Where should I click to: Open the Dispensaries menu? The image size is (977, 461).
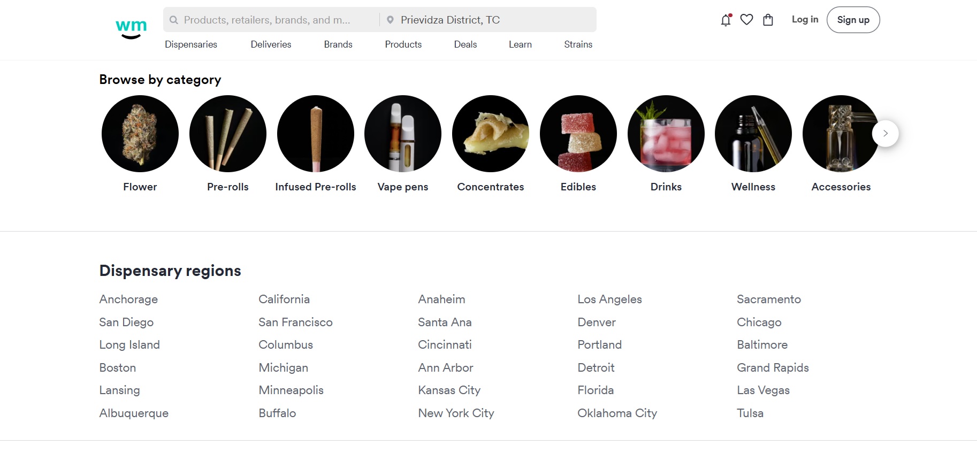tap(190, 44)
